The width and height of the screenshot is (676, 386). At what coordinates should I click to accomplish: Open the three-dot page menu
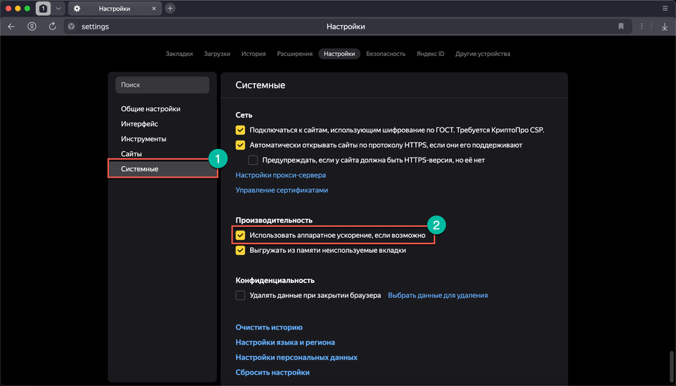coord(642,26)
